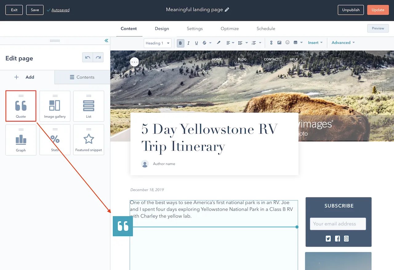Click the undo arrow button

click(88, 58)
